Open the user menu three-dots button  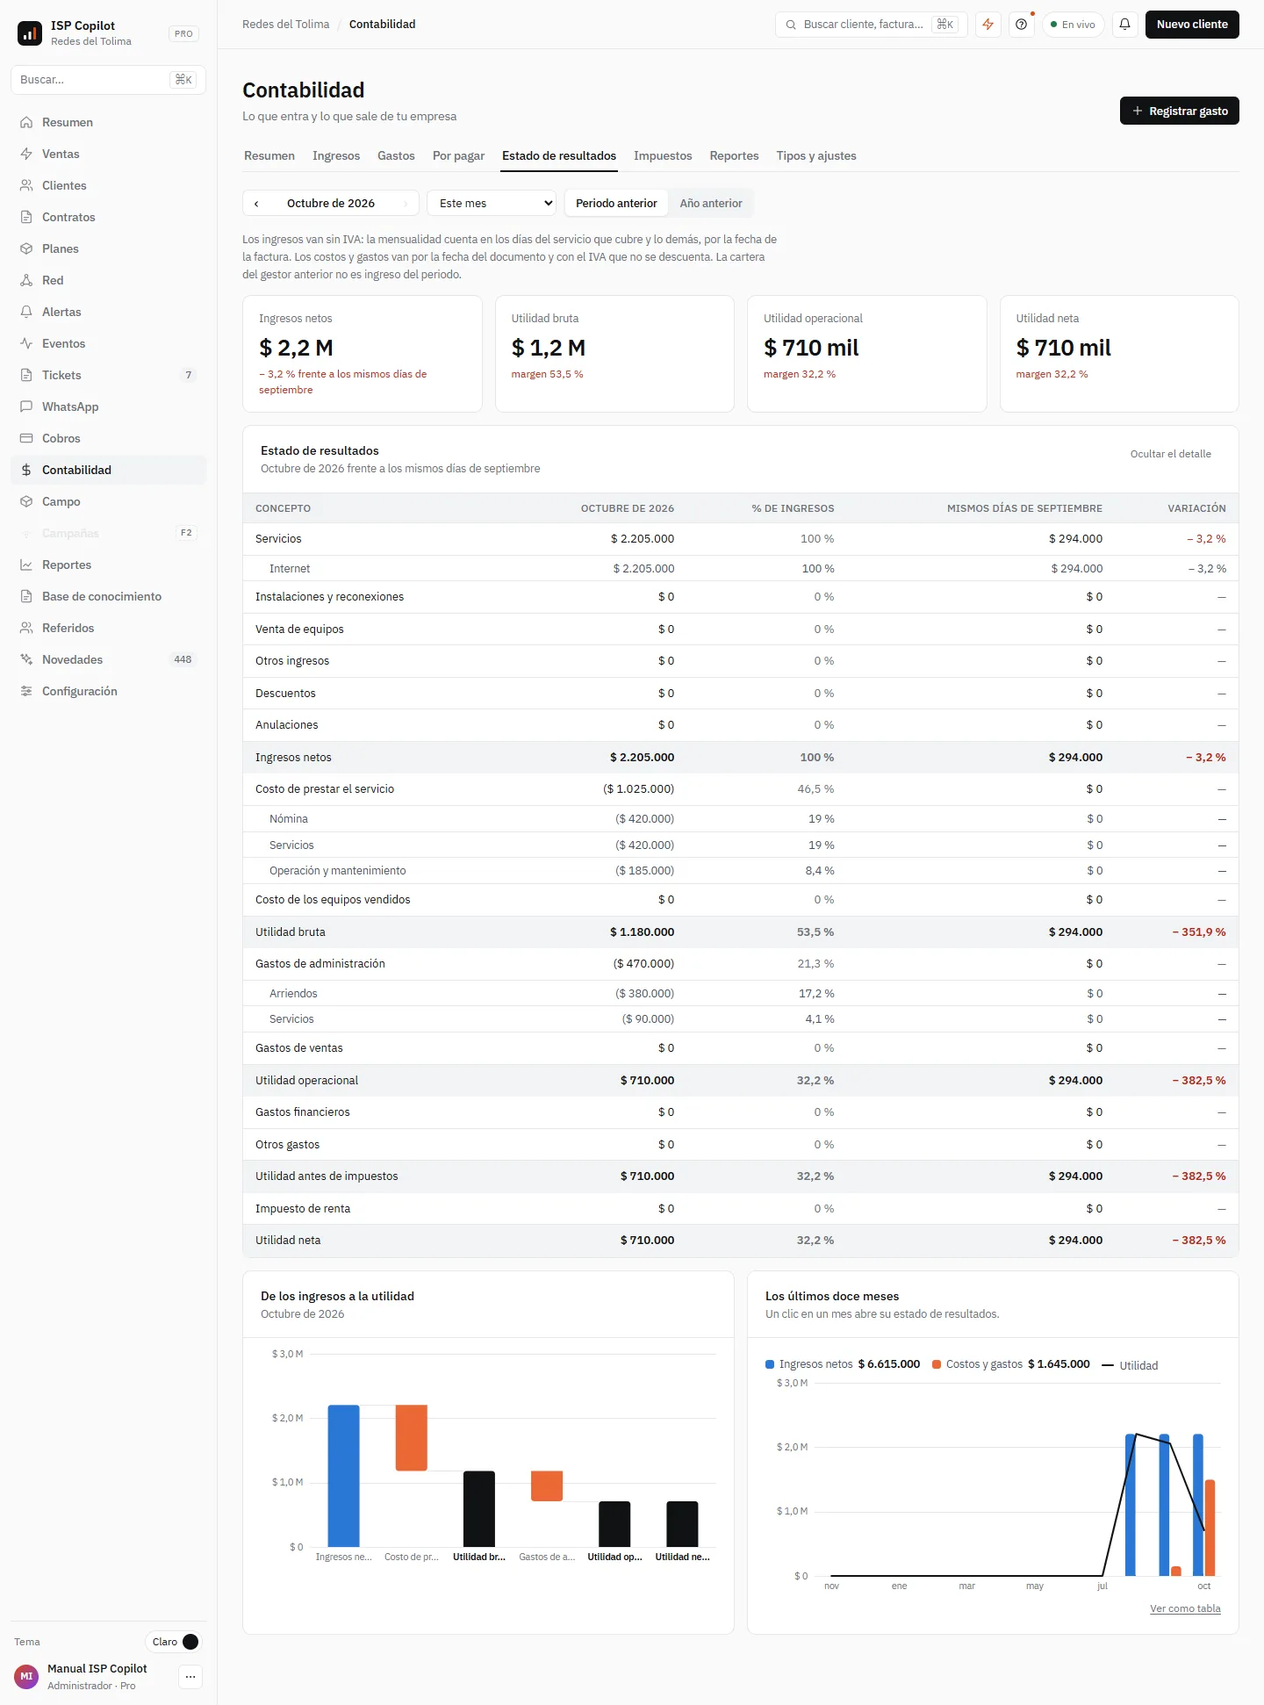pos(190,1677)
